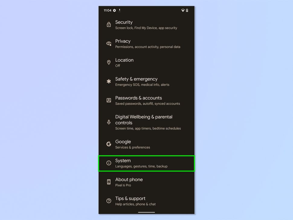Click the Google G icon

point(109,144)
